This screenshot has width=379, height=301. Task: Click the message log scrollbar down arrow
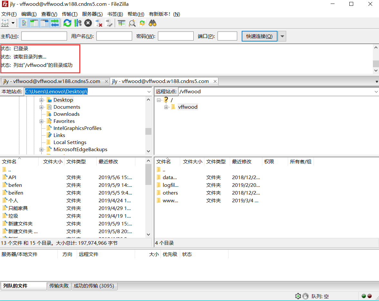pyautogui.click(x=376, y=71)
